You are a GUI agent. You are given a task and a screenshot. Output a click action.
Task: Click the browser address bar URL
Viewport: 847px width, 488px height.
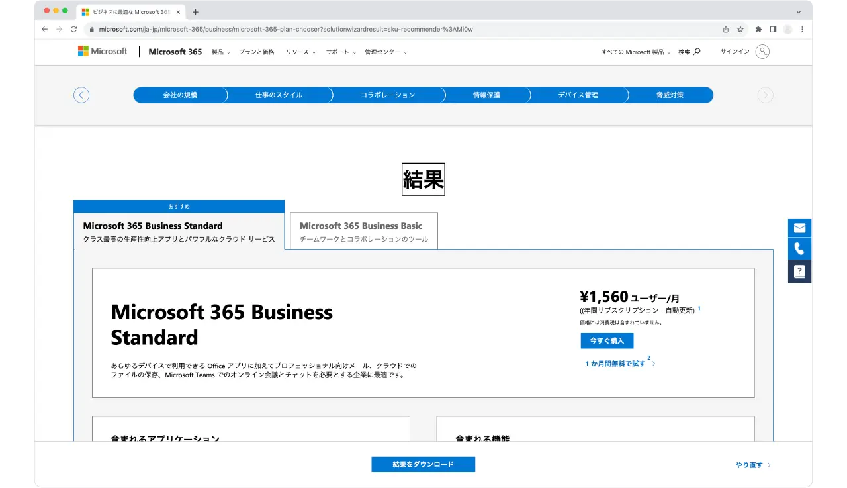[x=286, y=29]
